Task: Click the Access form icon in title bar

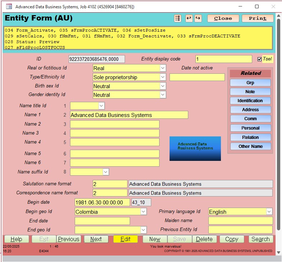Action: click(9, 6)
